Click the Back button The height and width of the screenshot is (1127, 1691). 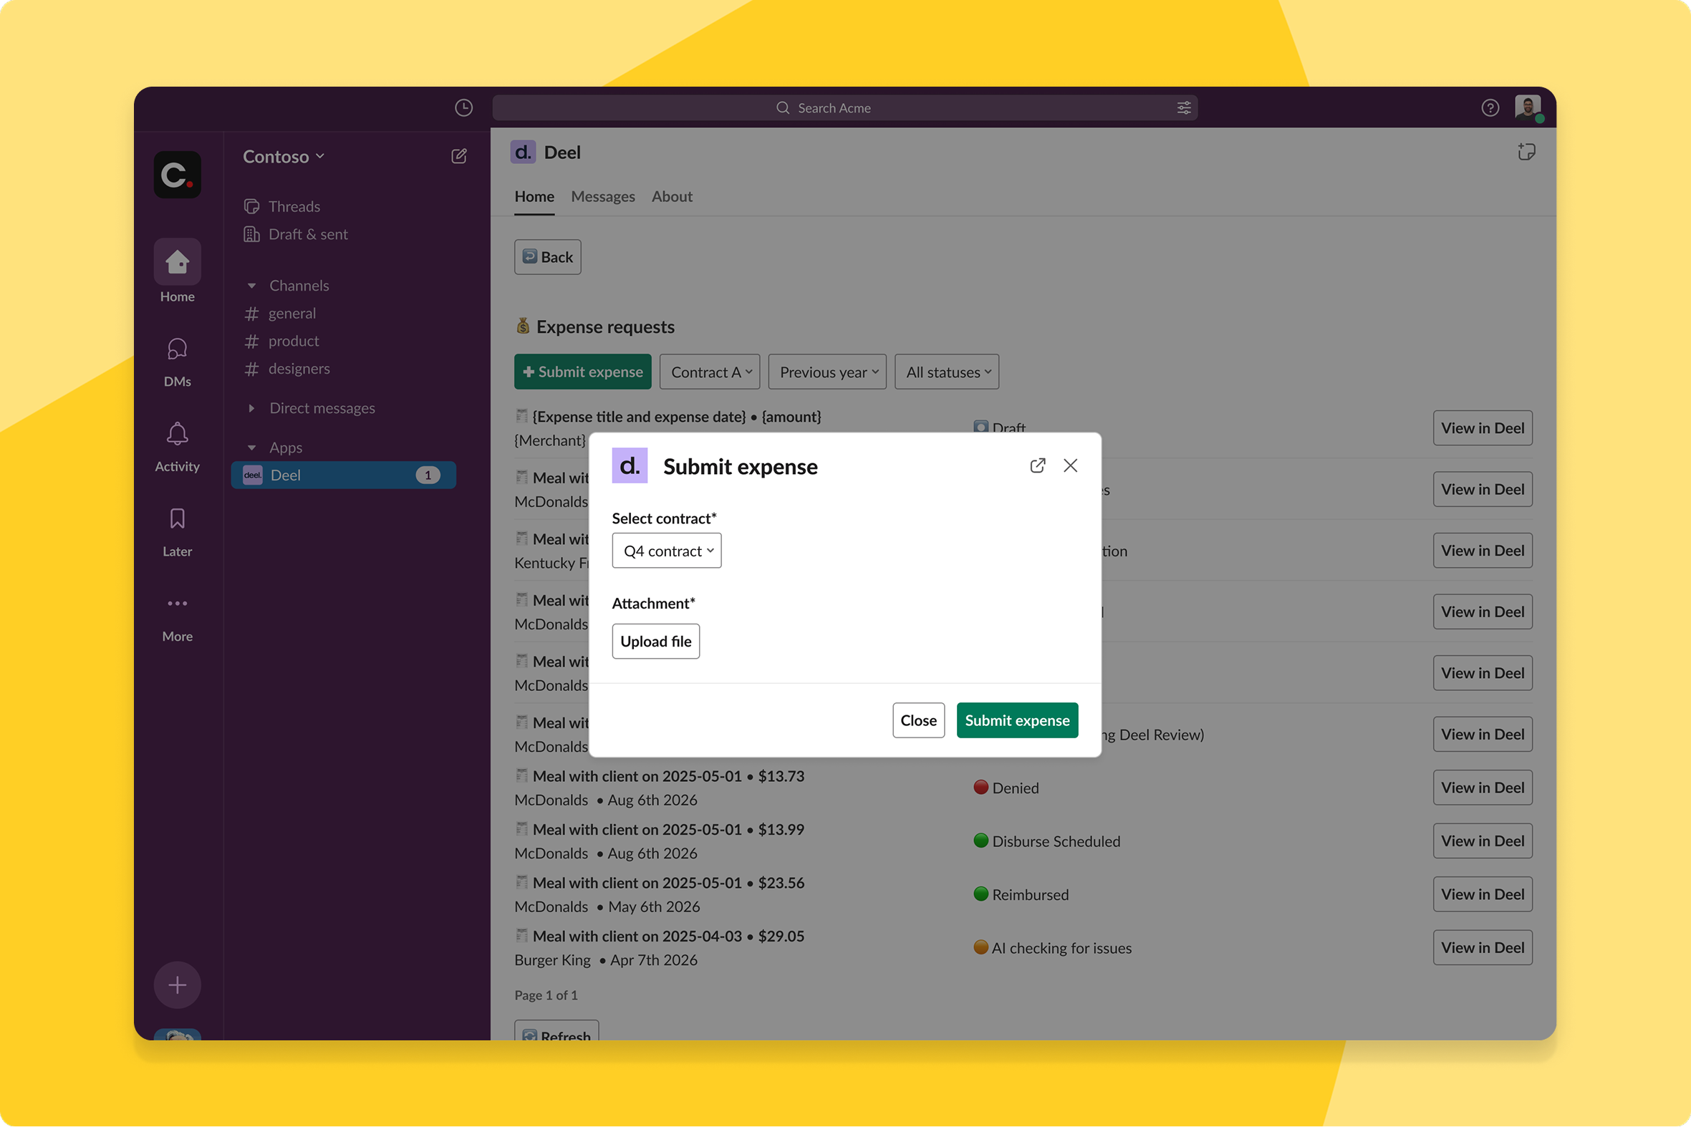(548, 256)
